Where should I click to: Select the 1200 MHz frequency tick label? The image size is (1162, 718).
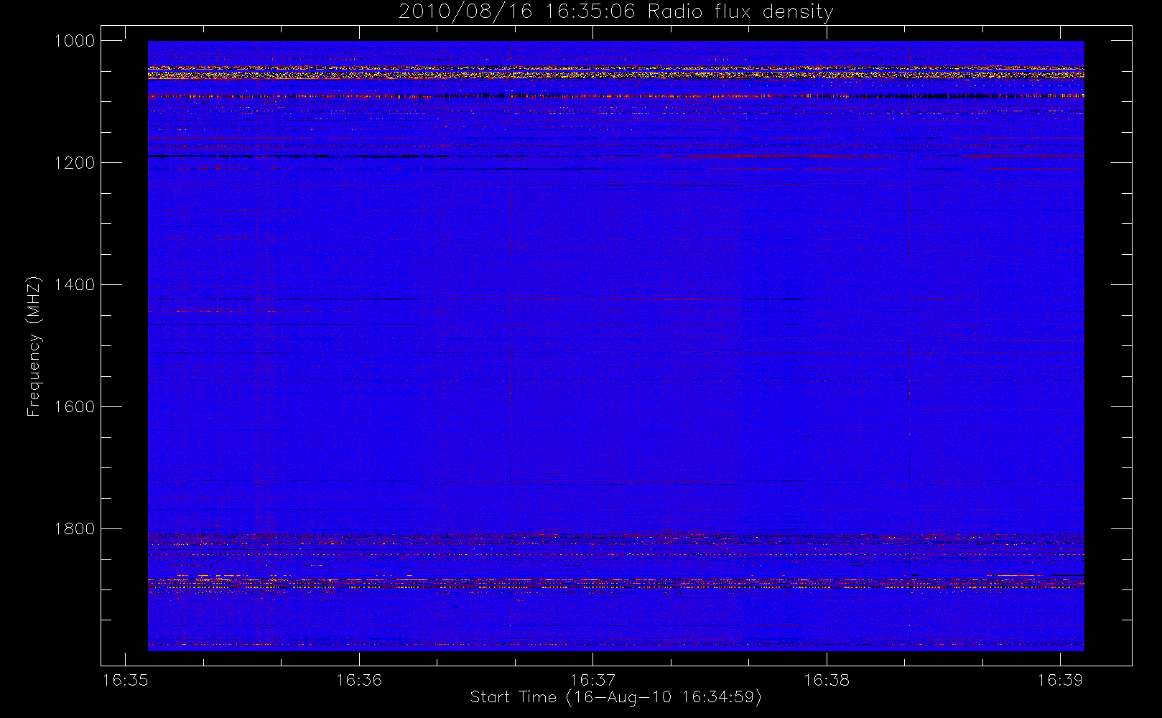pos(75,163)
